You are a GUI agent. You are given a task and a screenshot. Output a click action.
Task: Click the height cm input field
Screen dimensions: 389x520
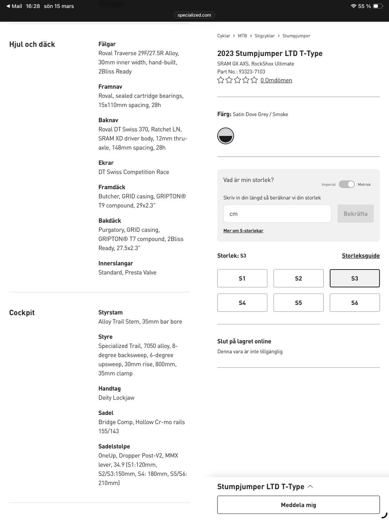[x=277, y=214]
